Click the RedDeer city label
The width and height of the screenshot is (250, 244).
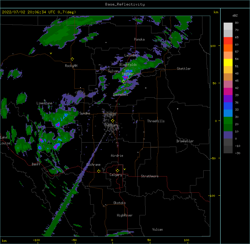[x=128, y=74]
